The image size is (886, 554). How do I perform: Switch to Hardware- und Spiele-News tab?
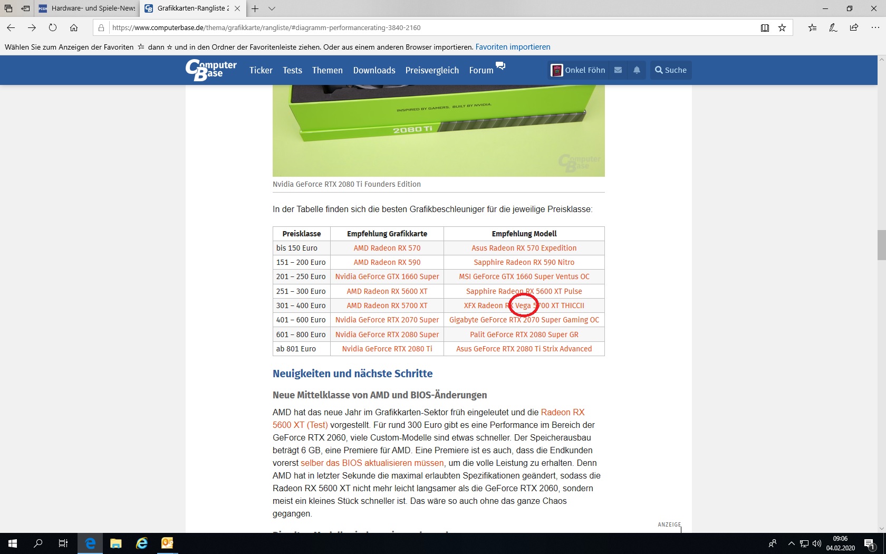[87, 8]
